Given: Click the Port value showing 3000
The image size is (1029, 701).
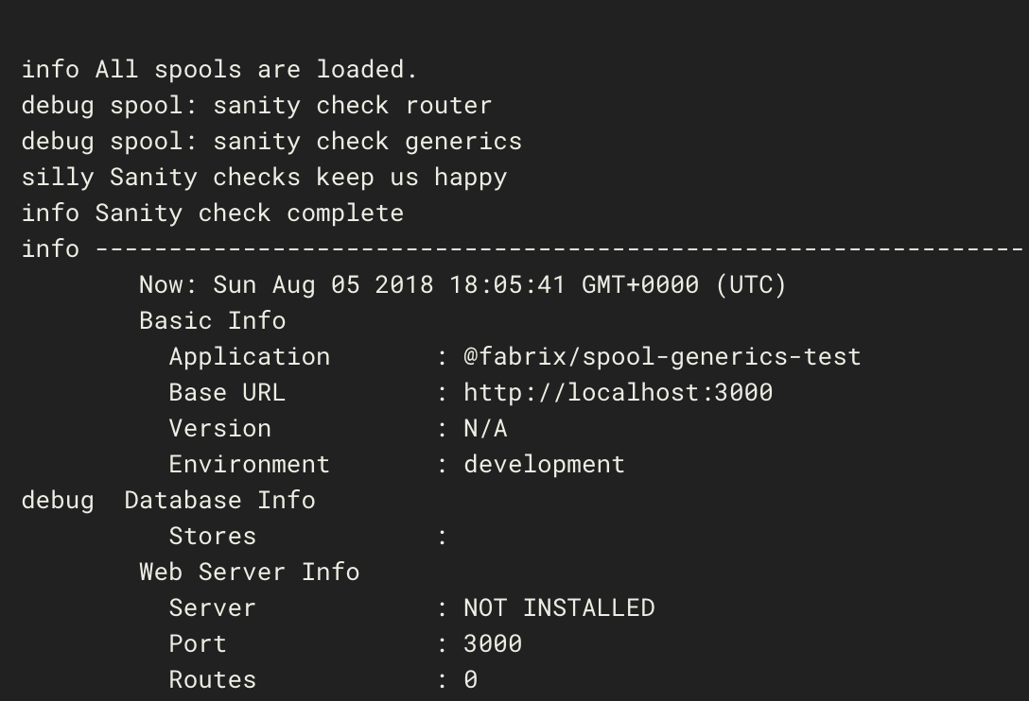Looking at the screenshot, I should [494, 643].
